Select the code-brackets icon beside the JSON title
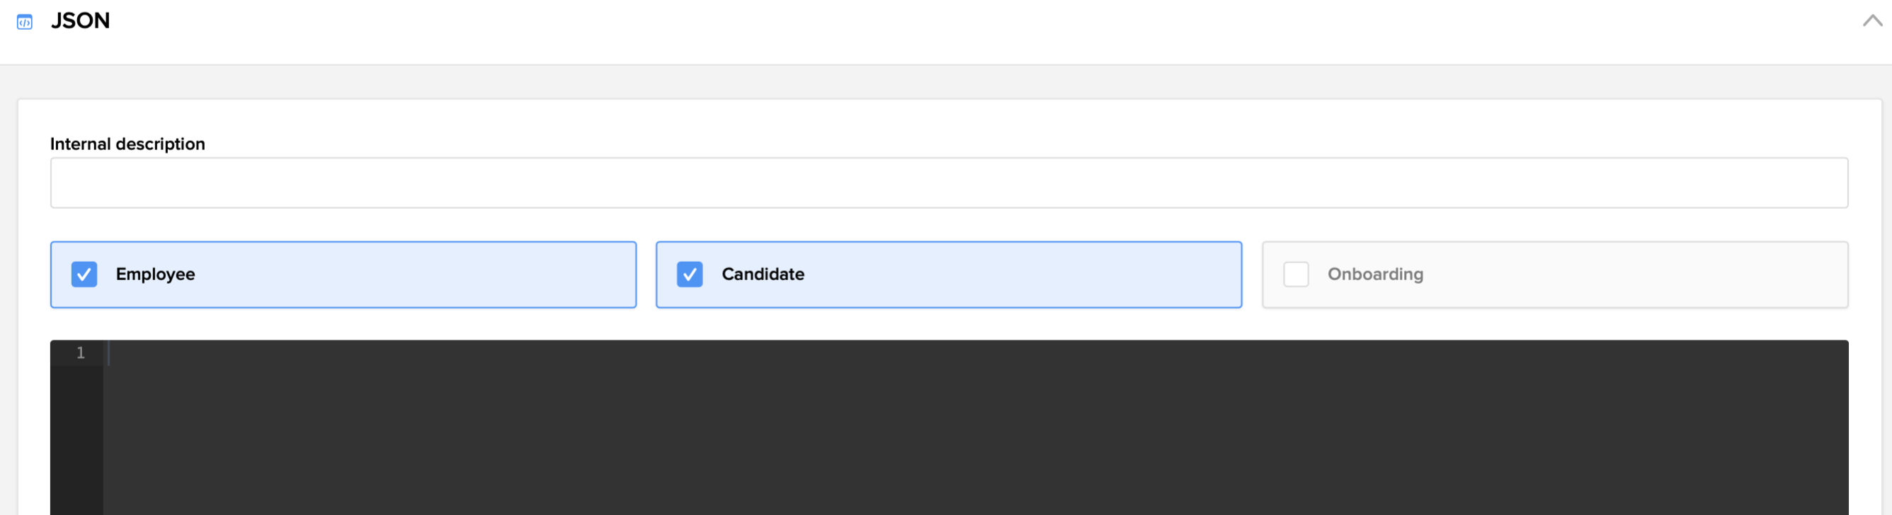 [24, 22]
